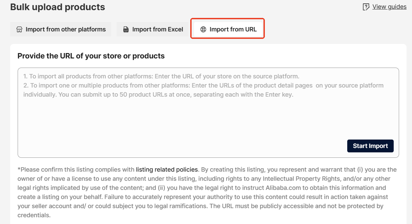Click the Bulk upload products page title
The image size is (412, 224).
(x=58, y=7)
